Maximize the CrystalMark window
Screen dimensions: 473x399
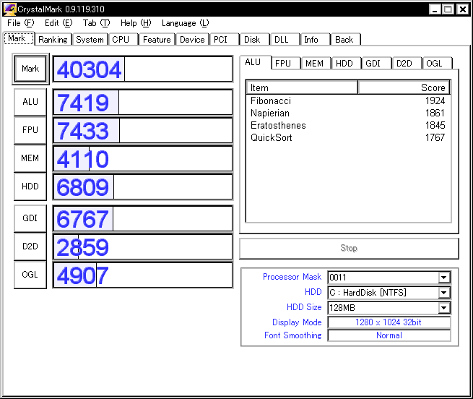pyautogui.click(x=448, y=9)
